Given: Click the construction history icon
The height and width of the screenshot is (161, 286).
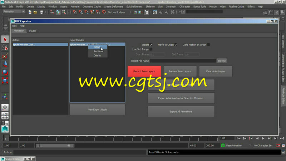Looking at the screenshot, I should [x=147, y=12].
